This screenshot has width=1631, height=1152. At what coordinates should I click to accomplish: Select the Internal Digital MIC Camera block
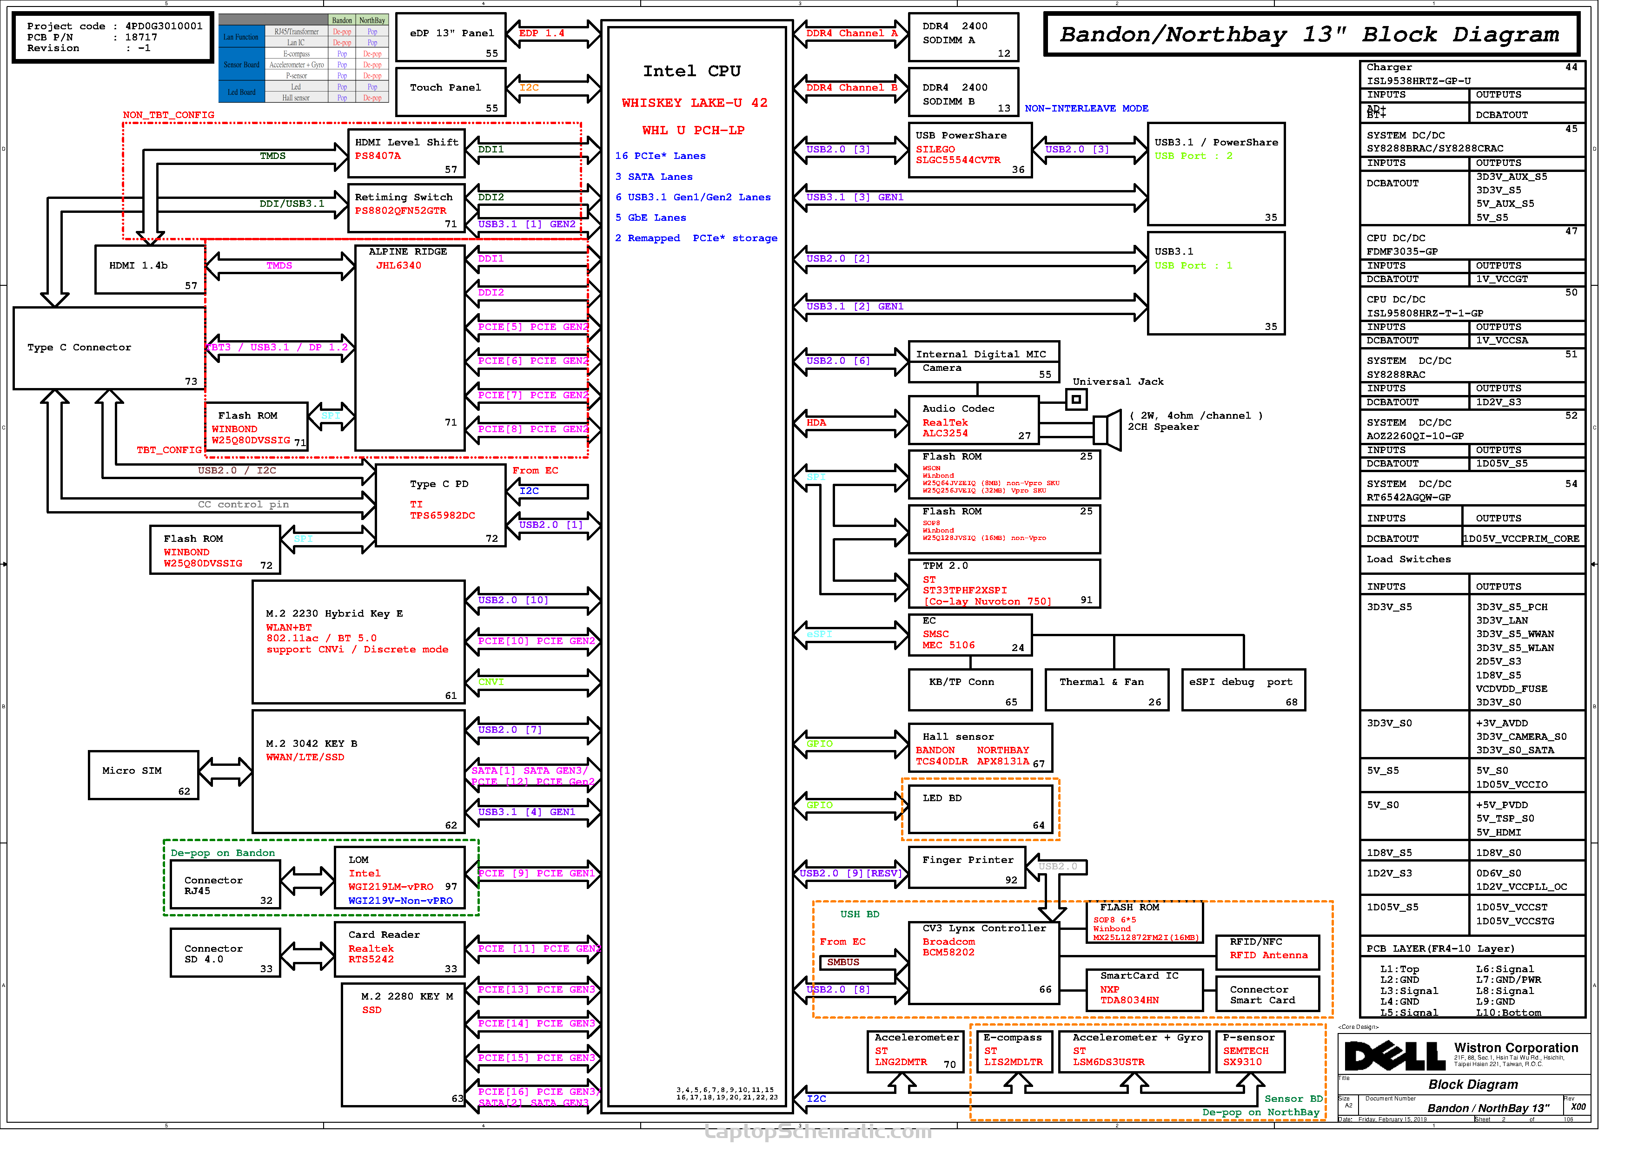(x=985, y=362)
